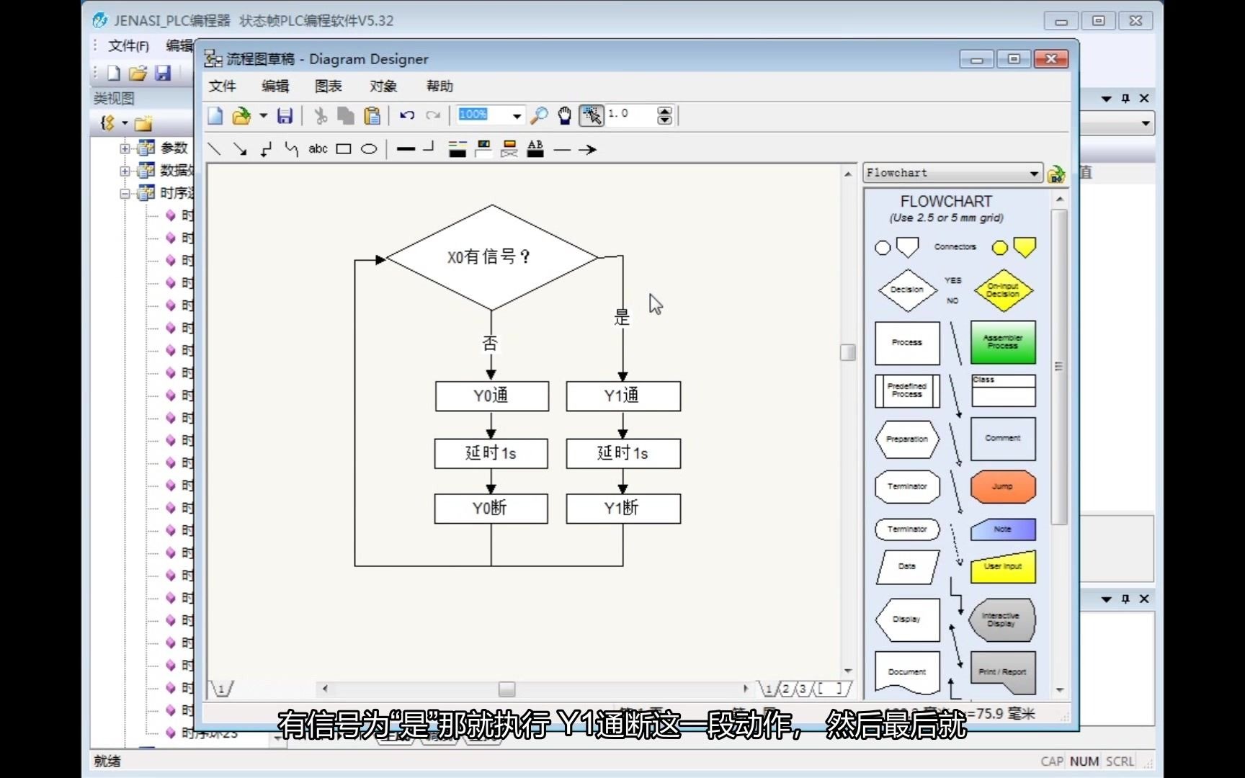The image size is (1245, 778).
Task: Collapse the 时序 tree node in JENASI window
Action: (125, 193)
